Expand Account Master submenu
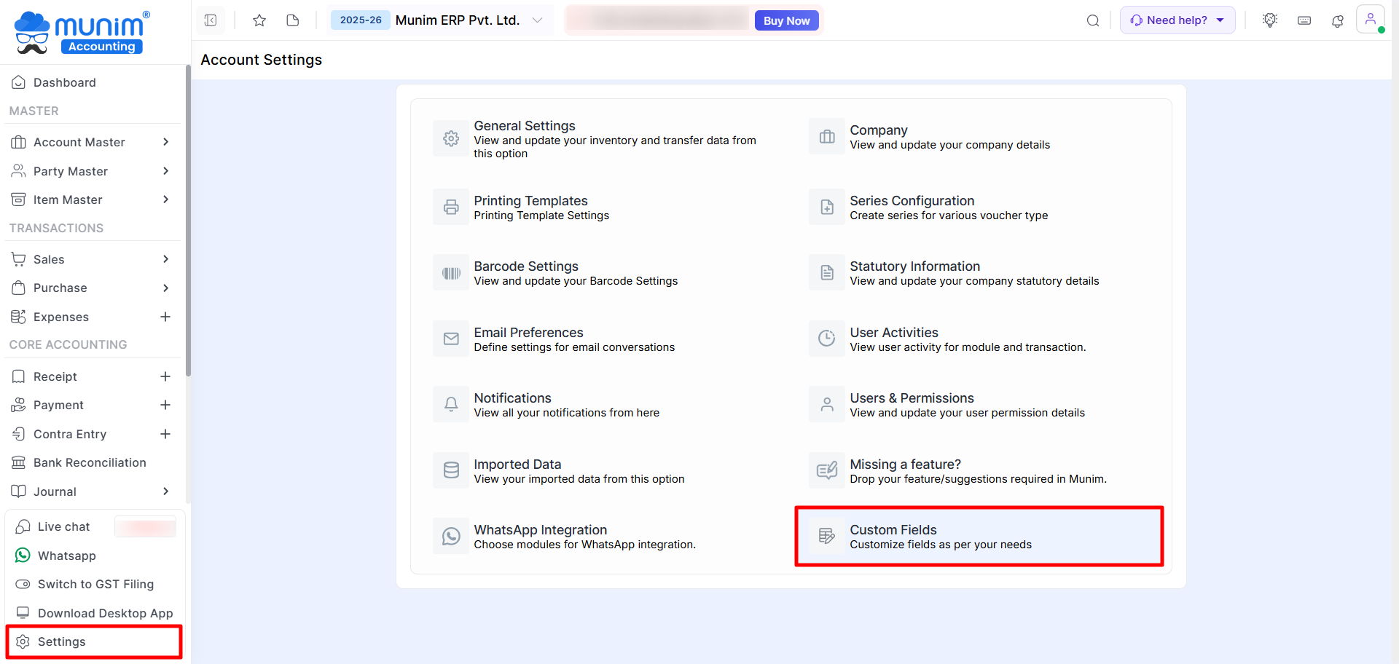The height and width of the screenshot is (664, 1399). 165,142
